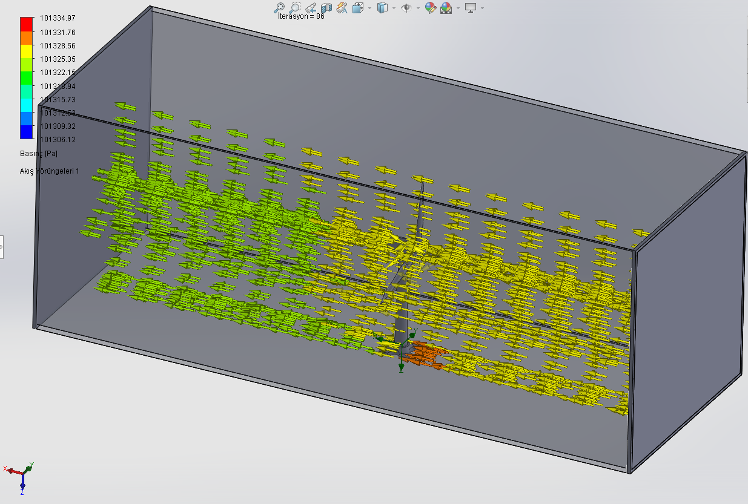Screen dimensions: 748x504
Task: Click the orange swatch in pressure legend
Action: click(27, 38)
